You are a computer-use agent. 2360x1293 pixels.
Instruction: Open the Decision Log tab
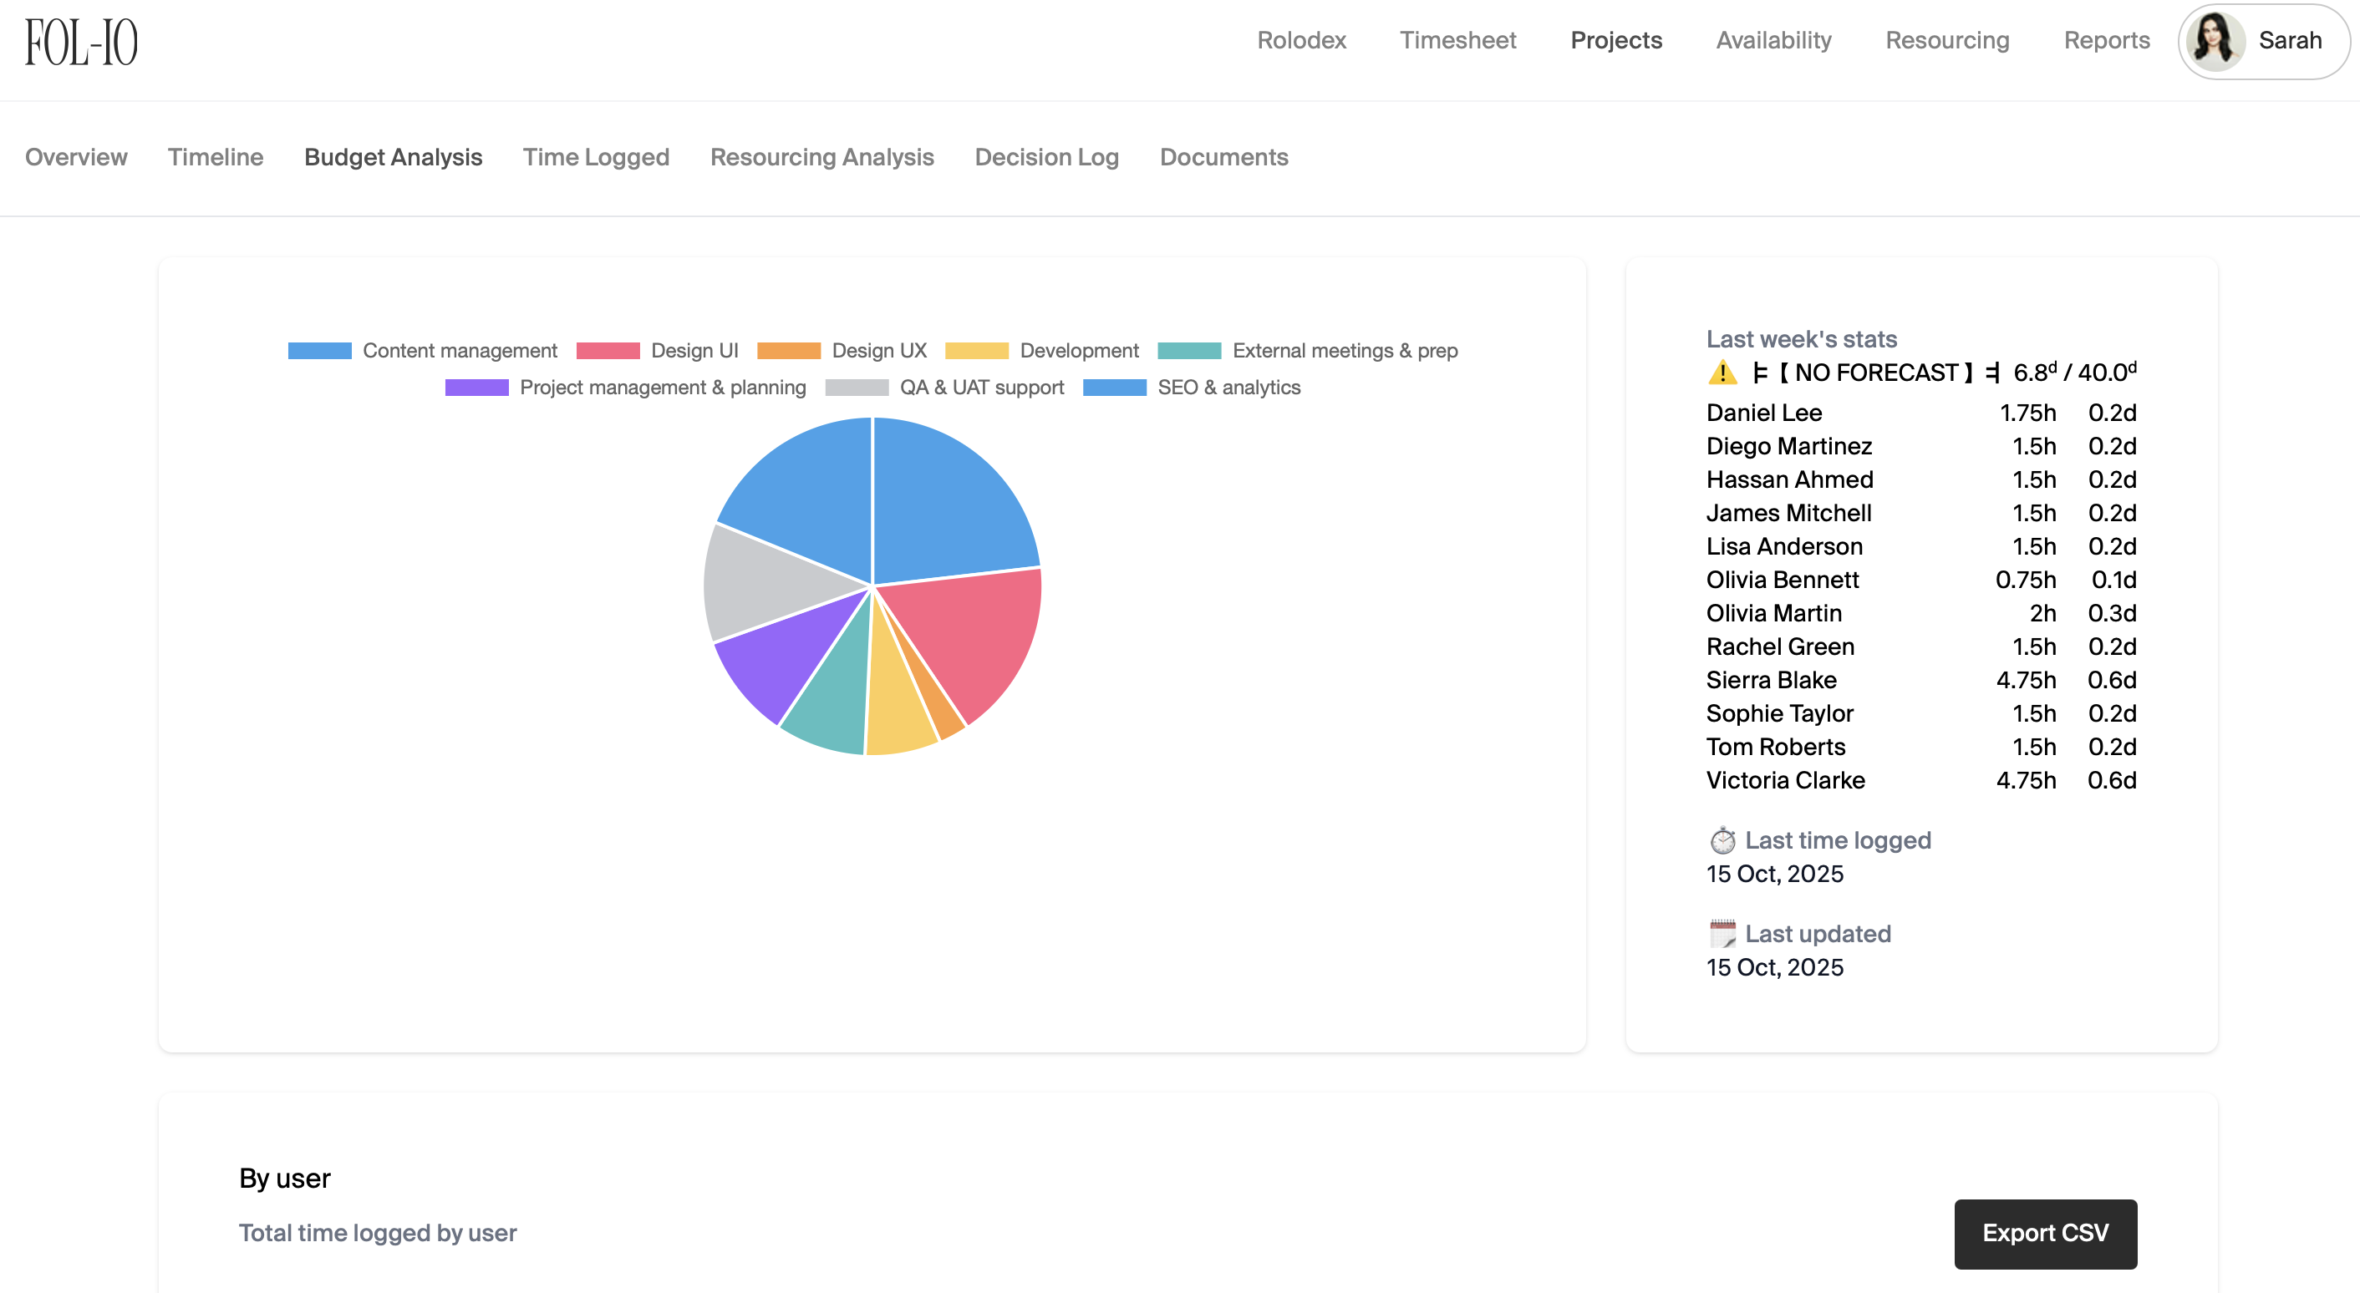point(1046,158)
